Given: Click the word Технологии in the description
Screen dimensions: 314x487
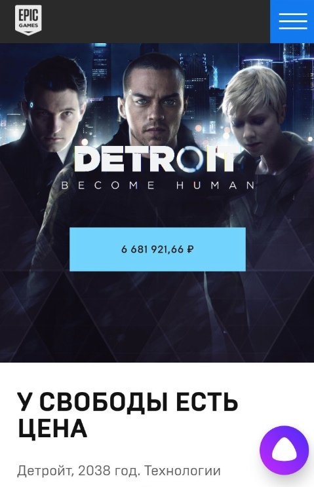Looking at the screenshot, I should coord(182,470).
